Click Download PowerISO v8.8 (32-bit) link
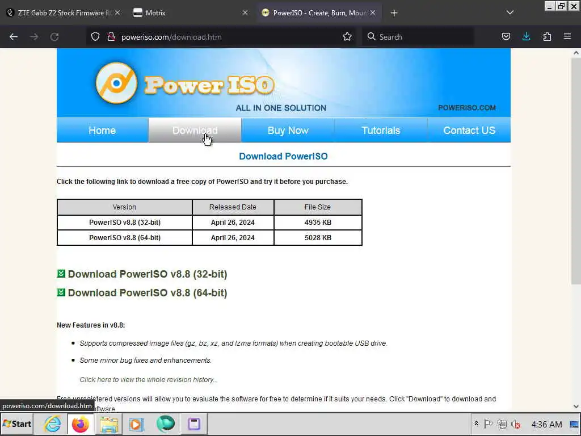 pyautogui.click(x=148, y=274)
